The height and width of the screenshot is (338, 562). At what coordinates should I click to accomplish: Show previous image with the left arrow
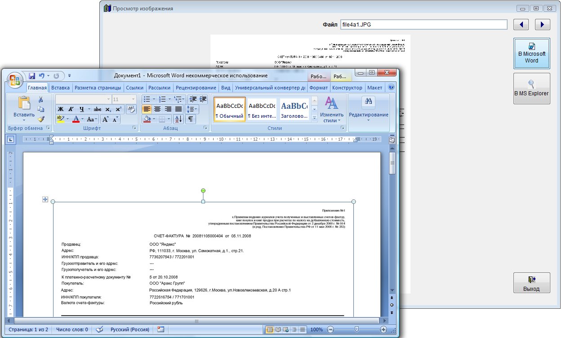[522, 24]
